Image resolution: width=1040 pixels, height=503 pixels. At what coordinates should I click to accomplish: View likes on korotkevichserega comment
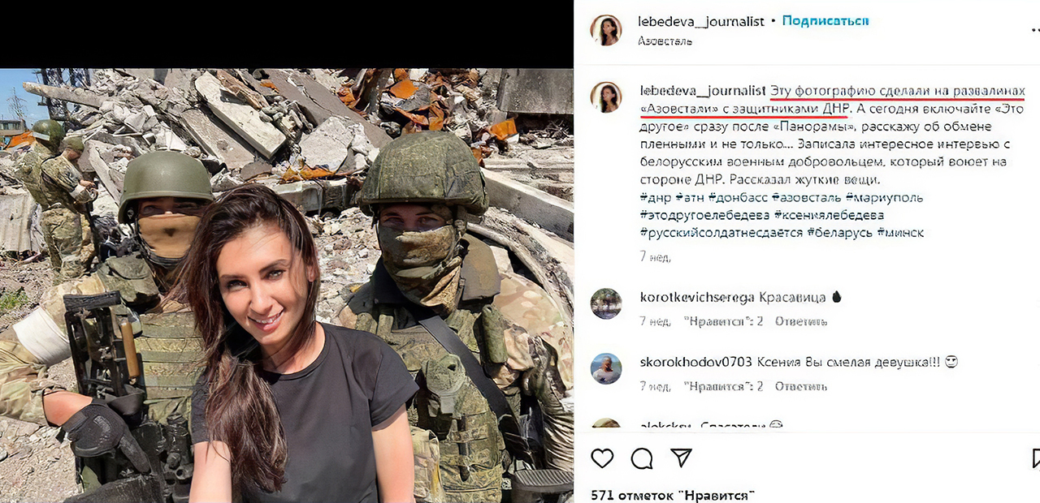point(723,321)
